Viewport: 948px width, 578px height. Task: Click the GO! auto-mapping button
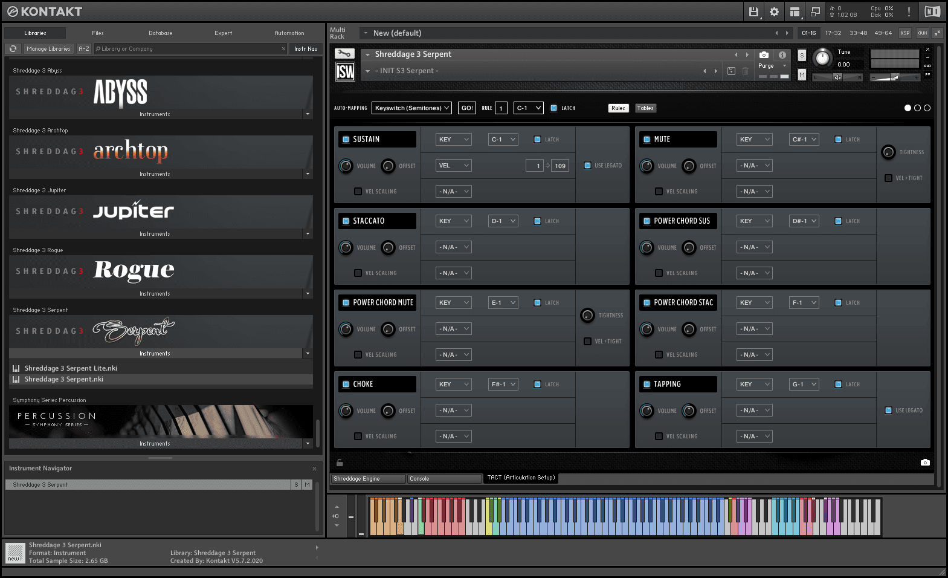pos(467,108)
